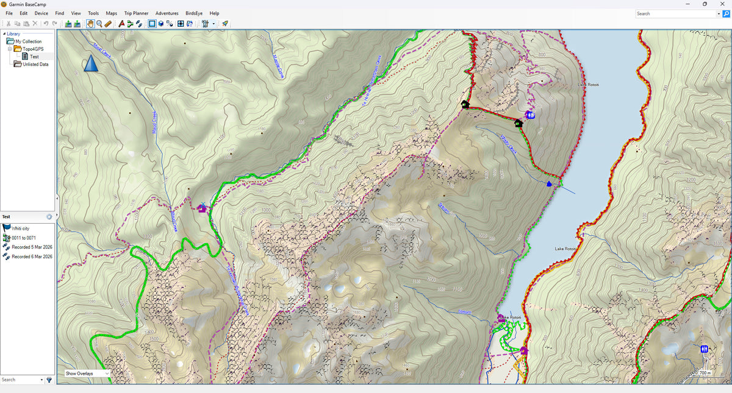The width and height of the screenshot is (732, 393).
Task: Click the blue restroom icon near Lake Rotoiti
Action: click(530, 114)
